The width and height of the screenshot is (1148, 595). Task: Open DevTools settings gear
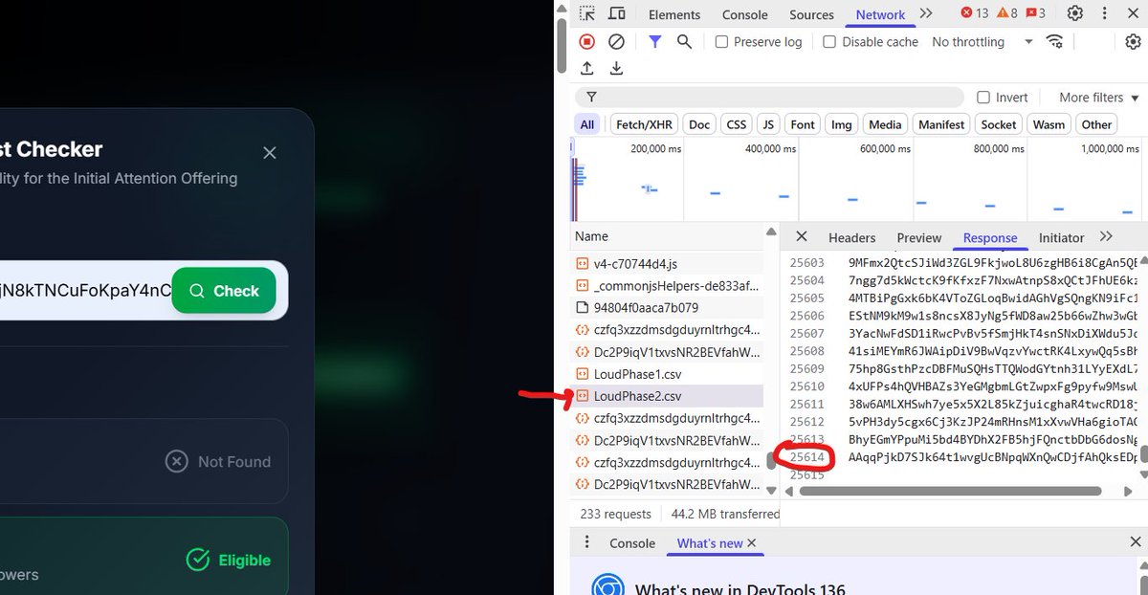[1074, 13]
